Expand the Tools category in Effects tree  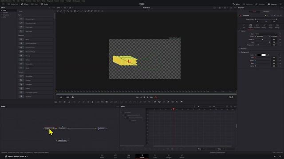click(x=1, y=11)
